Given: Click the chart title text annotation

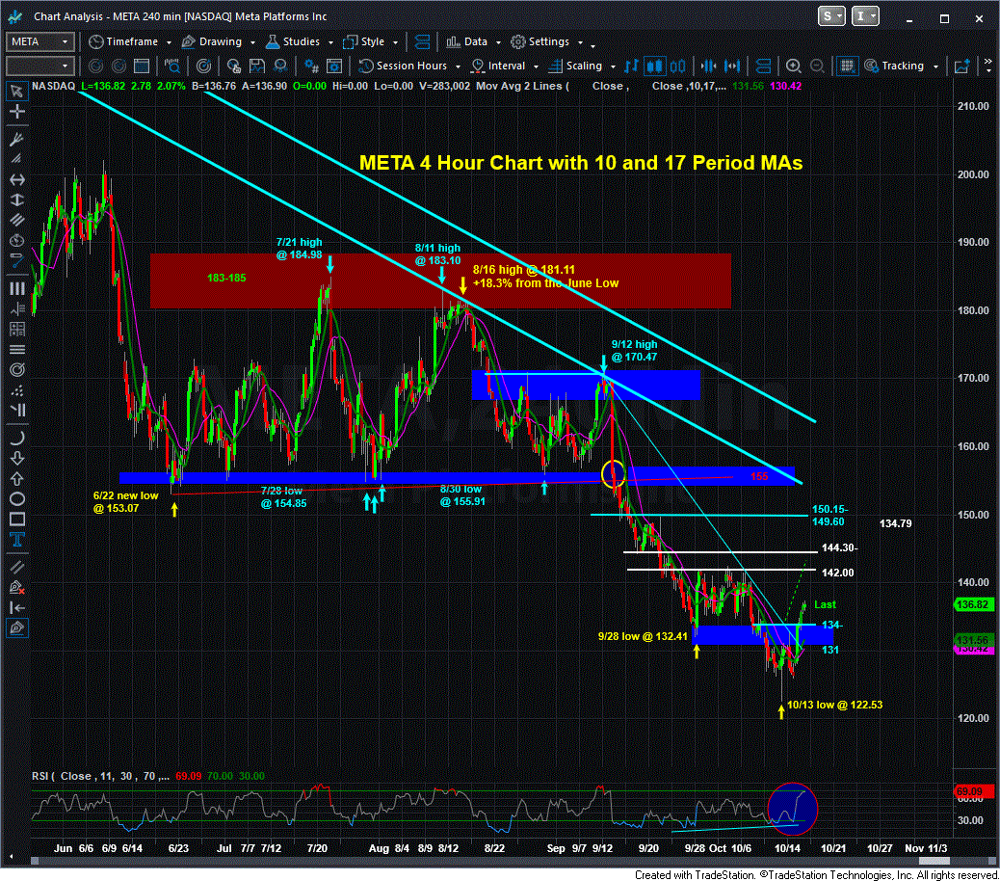Looking at the screenshot, I should click(x=580, y=163).
